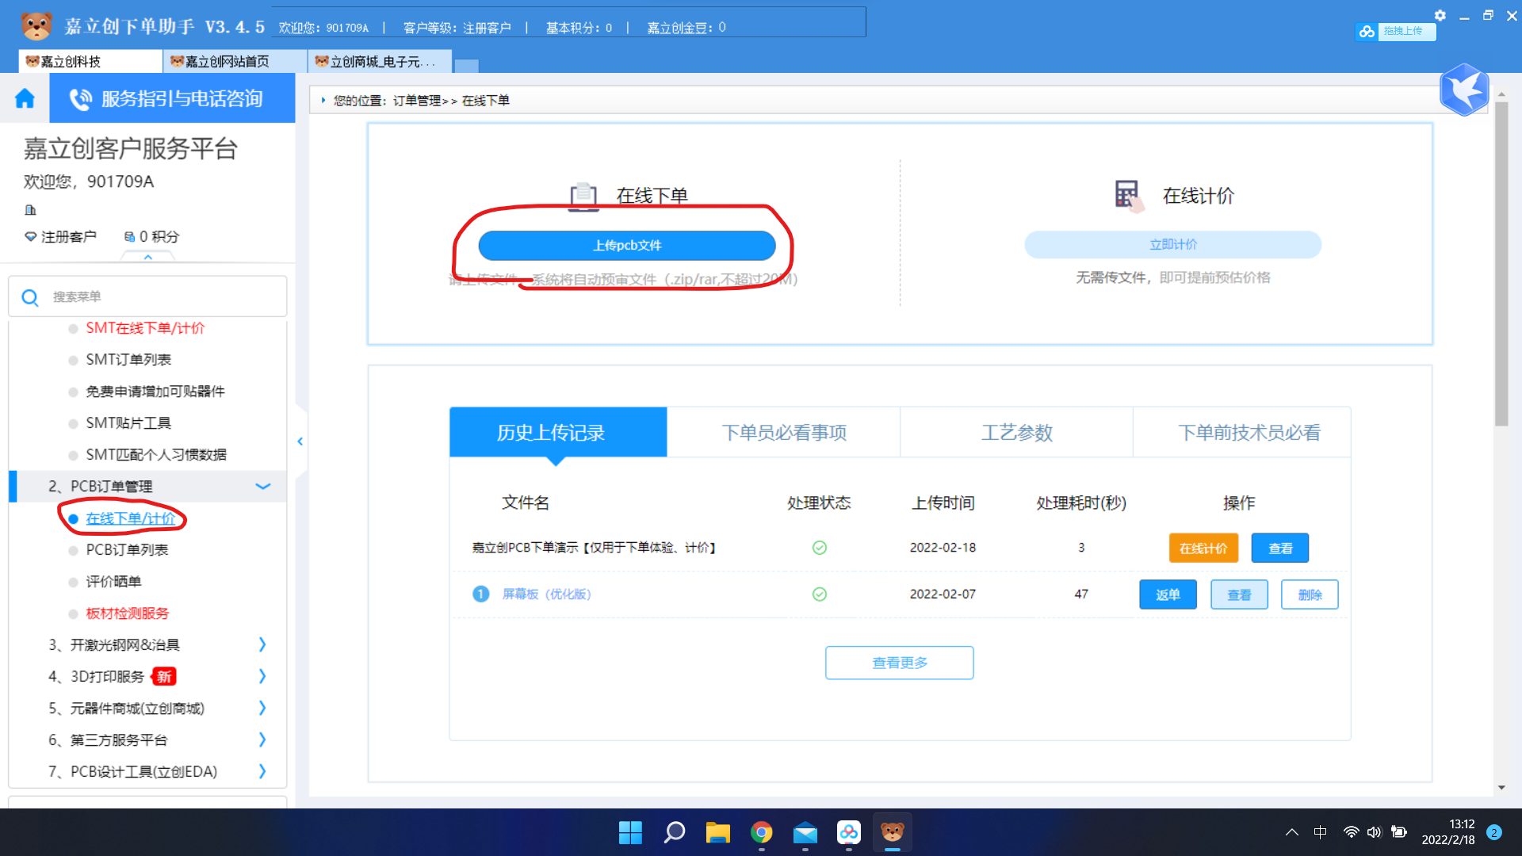
Task: Click 查看 button in the 屏幕板 row
Action: pos(1239,594)
